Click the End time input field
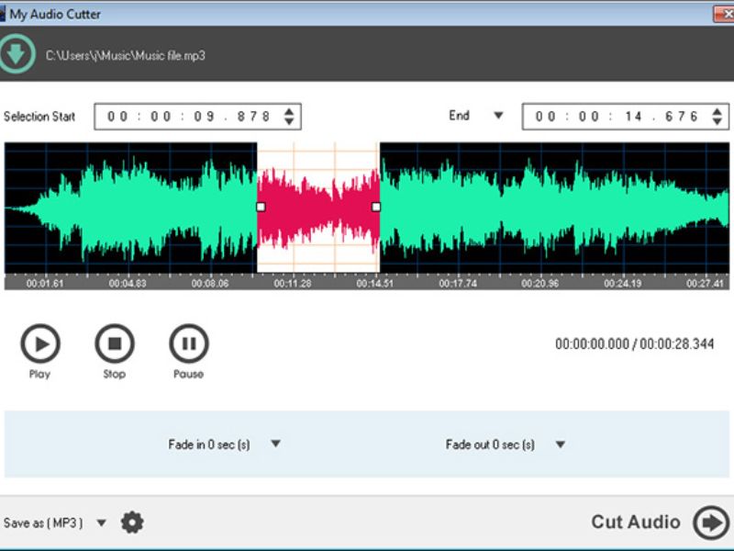The image size is (734, 551). (616, 117)
